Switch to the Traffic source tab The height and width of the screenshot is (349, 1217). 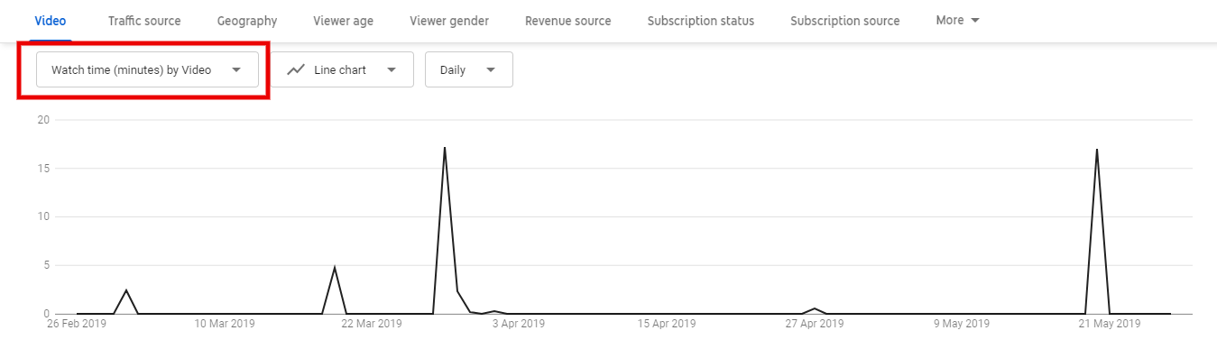coord(144,21)
